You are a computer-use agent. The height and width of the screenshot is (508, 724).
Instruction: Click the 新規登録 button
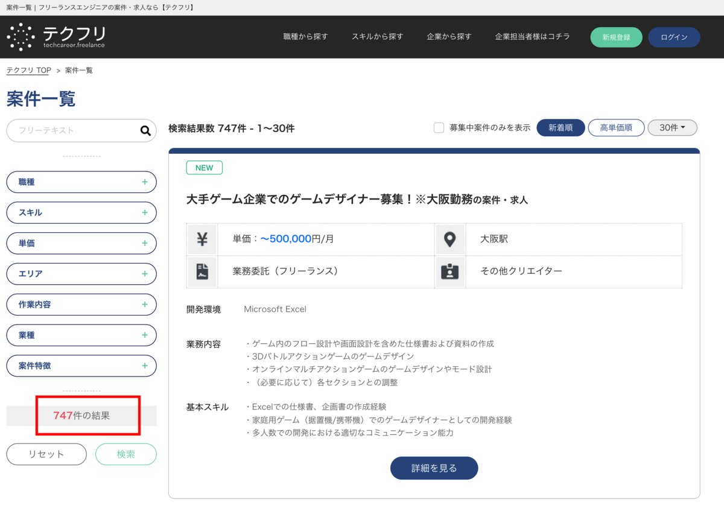click(x=616, y=37)
